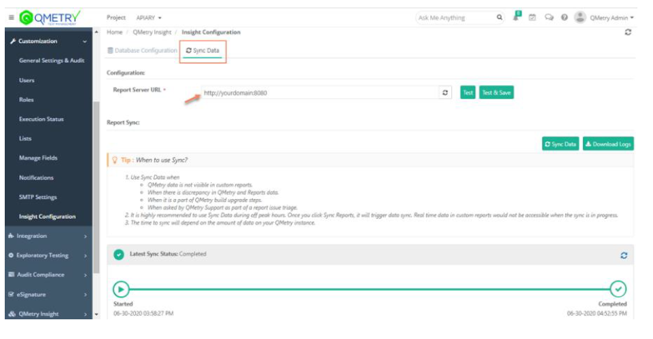Click the Download Logs button

tap(608, 144)
